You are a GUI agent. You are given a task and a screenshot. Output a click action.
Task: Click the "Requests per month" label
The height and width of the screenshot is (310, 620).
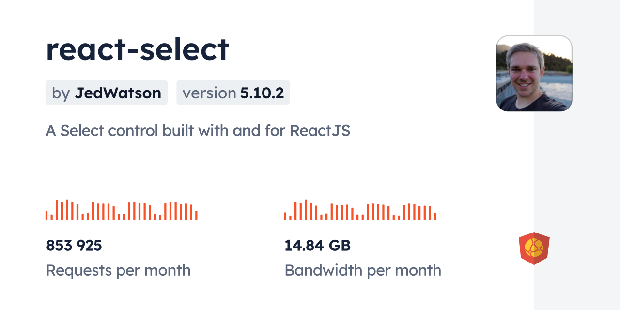point(118,270)
